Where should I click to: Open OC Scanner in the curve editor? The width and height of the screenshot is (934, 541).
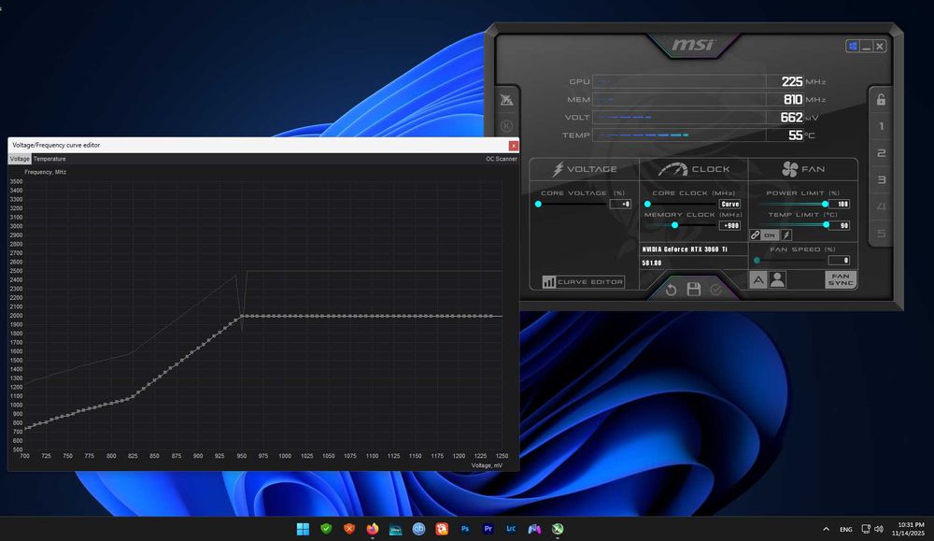502,159
